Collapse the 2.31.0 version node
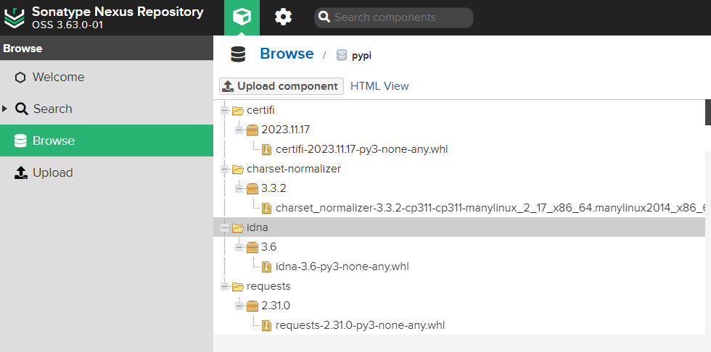The height and width of the screenshot is (352, 711). 239,306
